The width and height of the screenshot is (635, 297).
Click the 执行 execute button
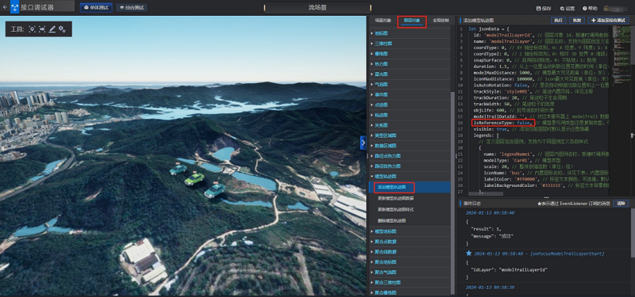(x=559, y=21)
